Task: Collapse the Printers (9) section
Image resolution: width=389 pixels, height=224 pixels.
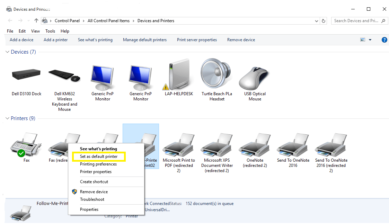Action: click(7, 118)
